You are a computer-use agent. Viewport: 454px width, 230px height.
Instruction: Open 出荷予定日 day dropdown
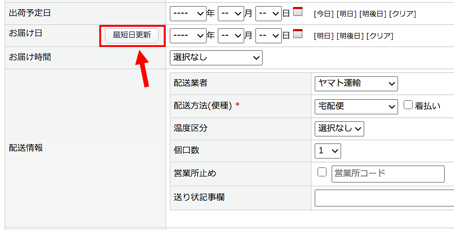pos(268,14)
